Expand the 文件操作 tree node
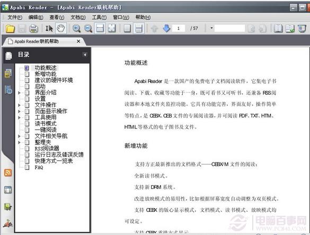Screen dimensions: 310x235 pos(19,105)
